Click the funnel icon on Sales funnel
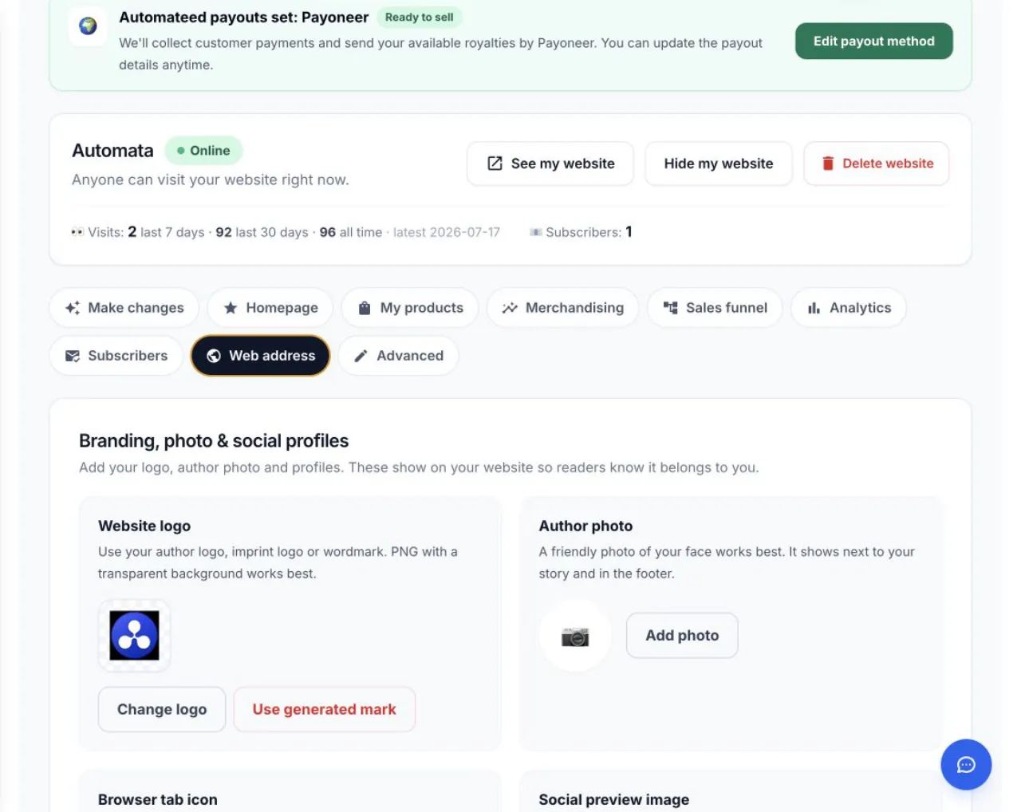 pos(671,308)
